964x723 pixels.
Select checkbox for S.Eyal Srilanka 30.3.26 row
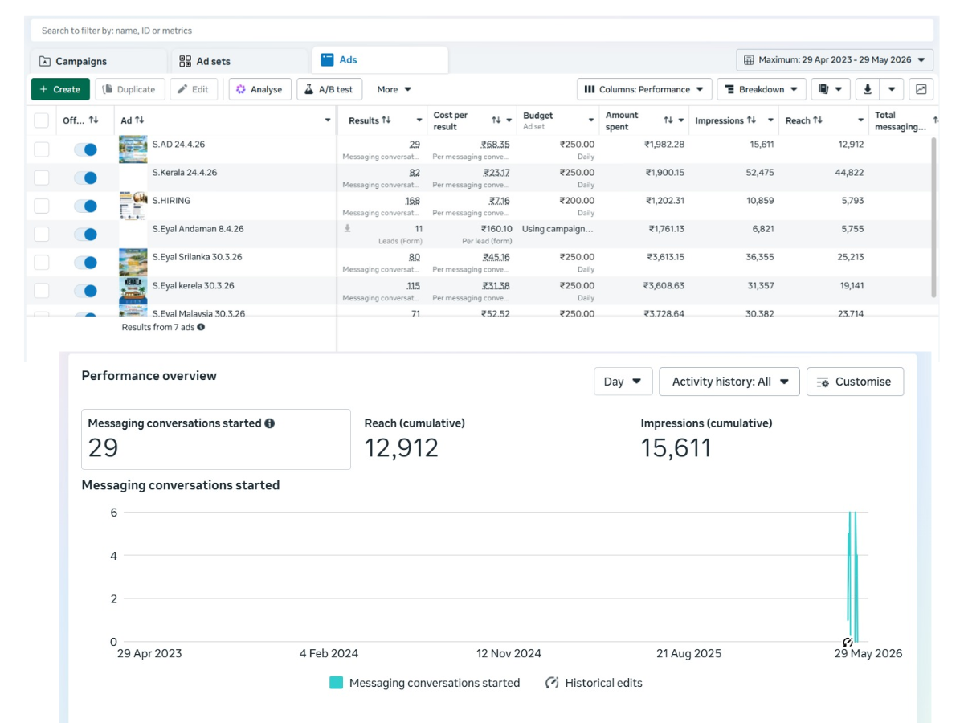coord(41,263)
